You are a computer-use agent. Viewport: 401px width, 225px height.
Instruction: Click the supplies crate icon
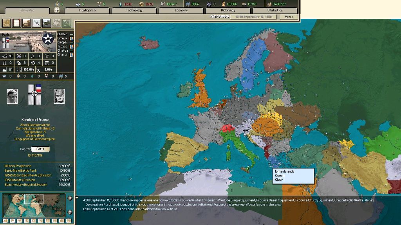pyautogui.click(x=141, y=4)
